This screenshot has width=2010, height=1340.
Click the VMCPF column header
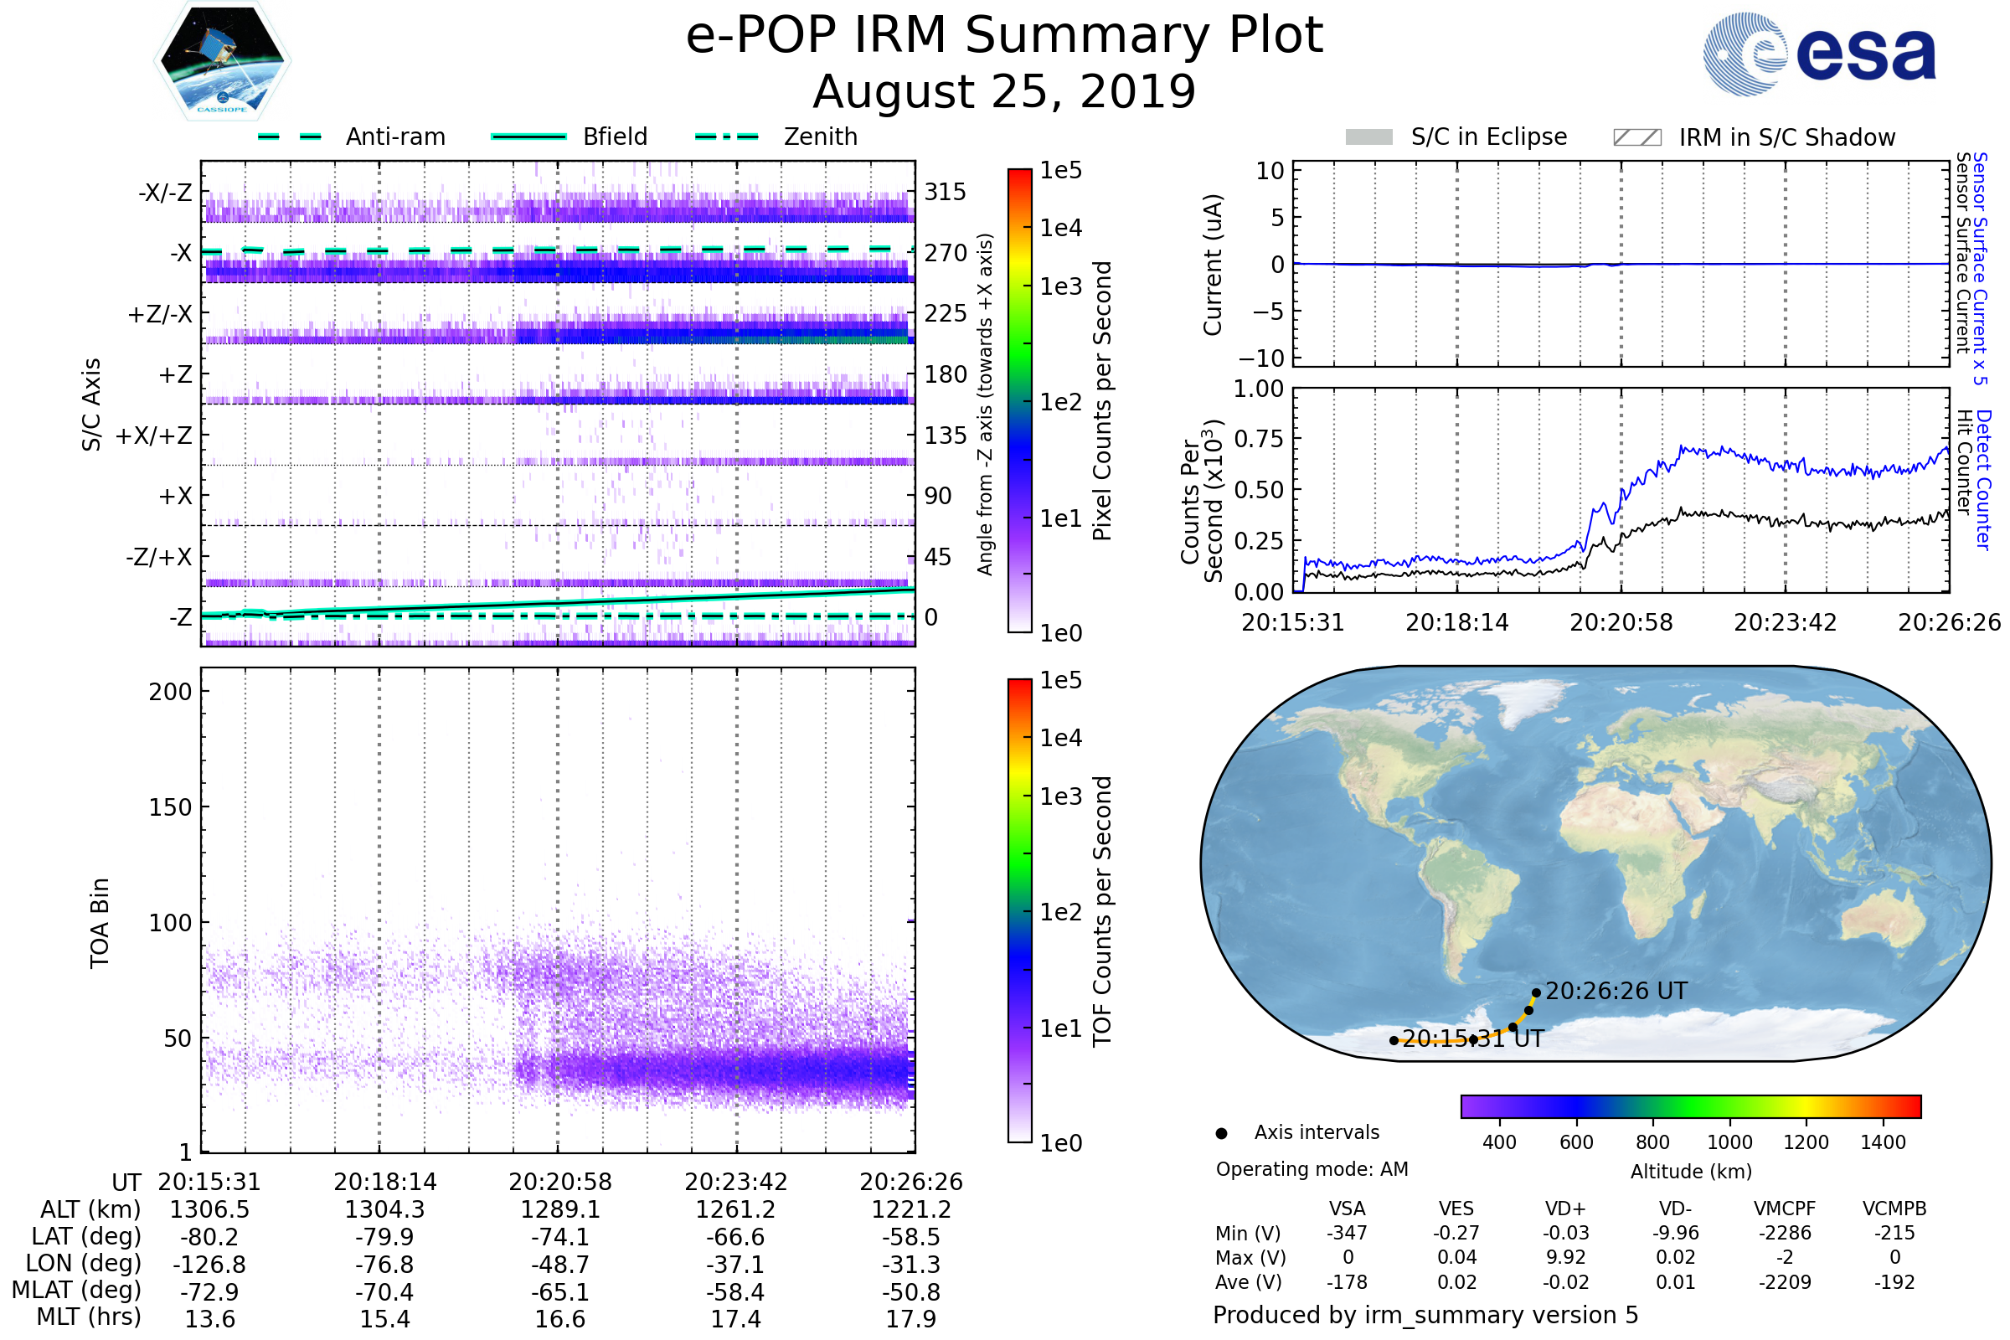point(1785,1209)
